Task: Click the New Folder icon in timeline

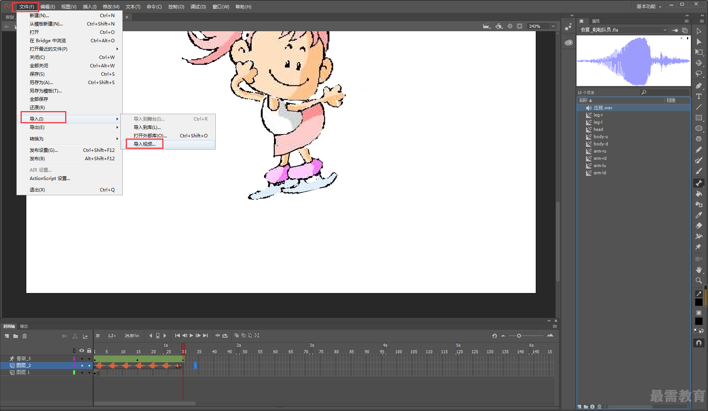Action: pos(16,336)
